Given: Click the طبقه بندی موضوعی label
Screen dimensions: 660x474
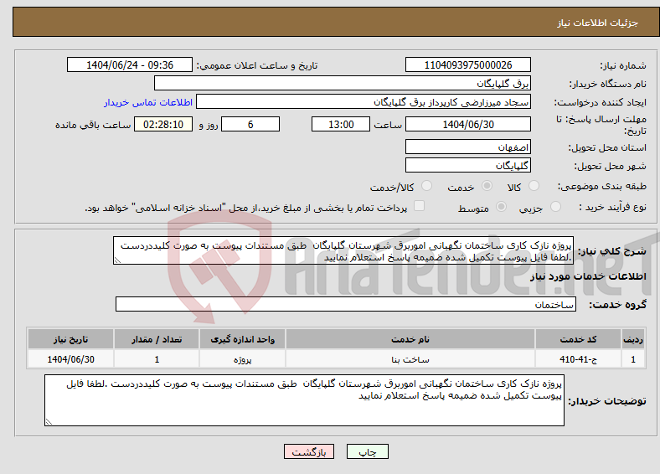Looking at the screenshot, I should (x=602, y=186).
